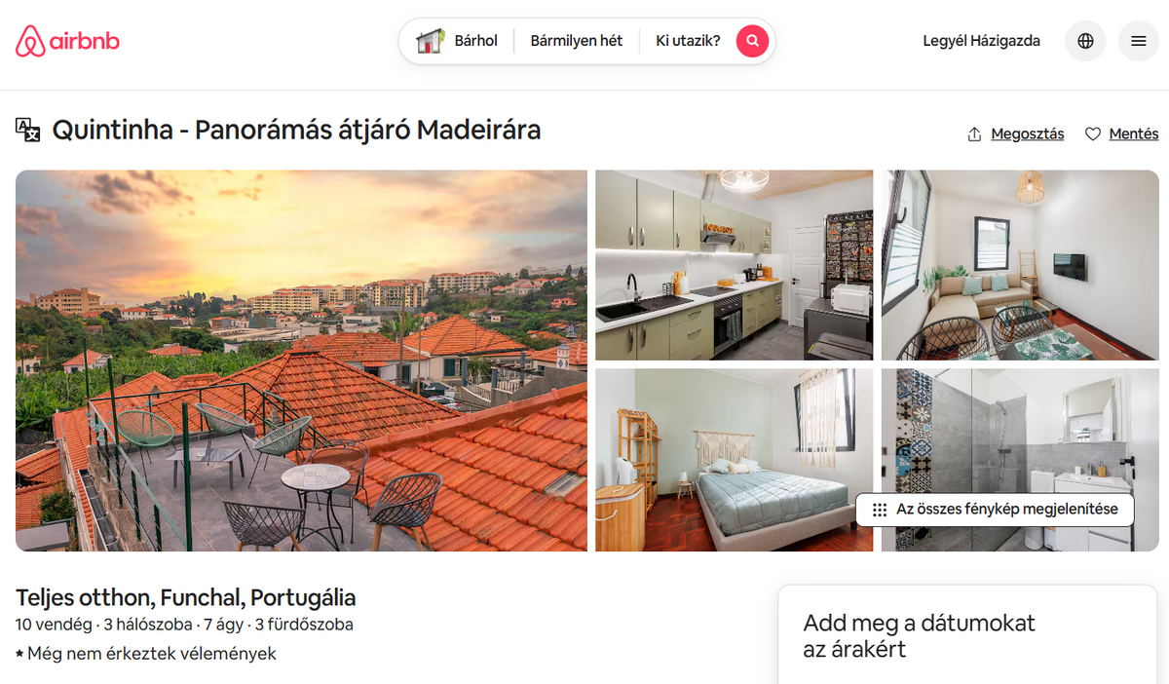Show all photos with Az összes fénykép button
The width and height of the screenshot is (1169, 684).
point(995,510)
